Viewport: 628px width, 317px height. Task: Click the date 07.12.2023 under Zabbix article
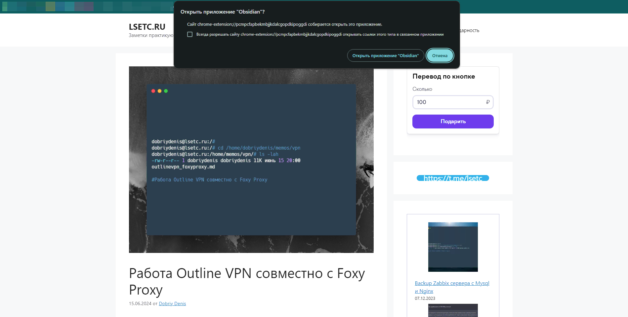(x=425, y=298)
